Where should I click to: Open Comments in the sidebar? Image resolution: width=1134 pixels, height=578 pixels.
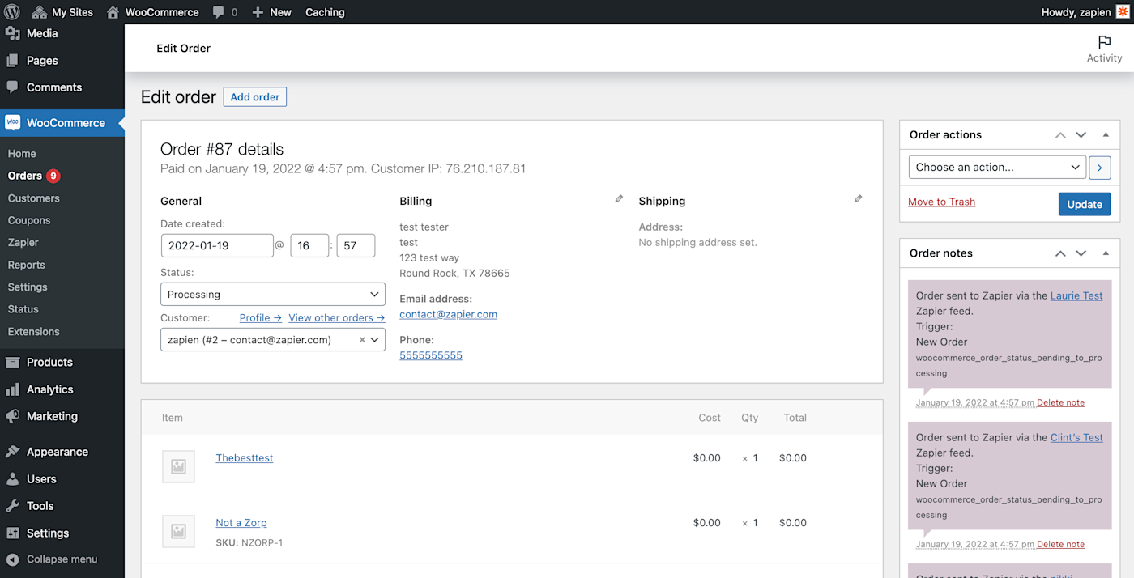coord(54,87)
